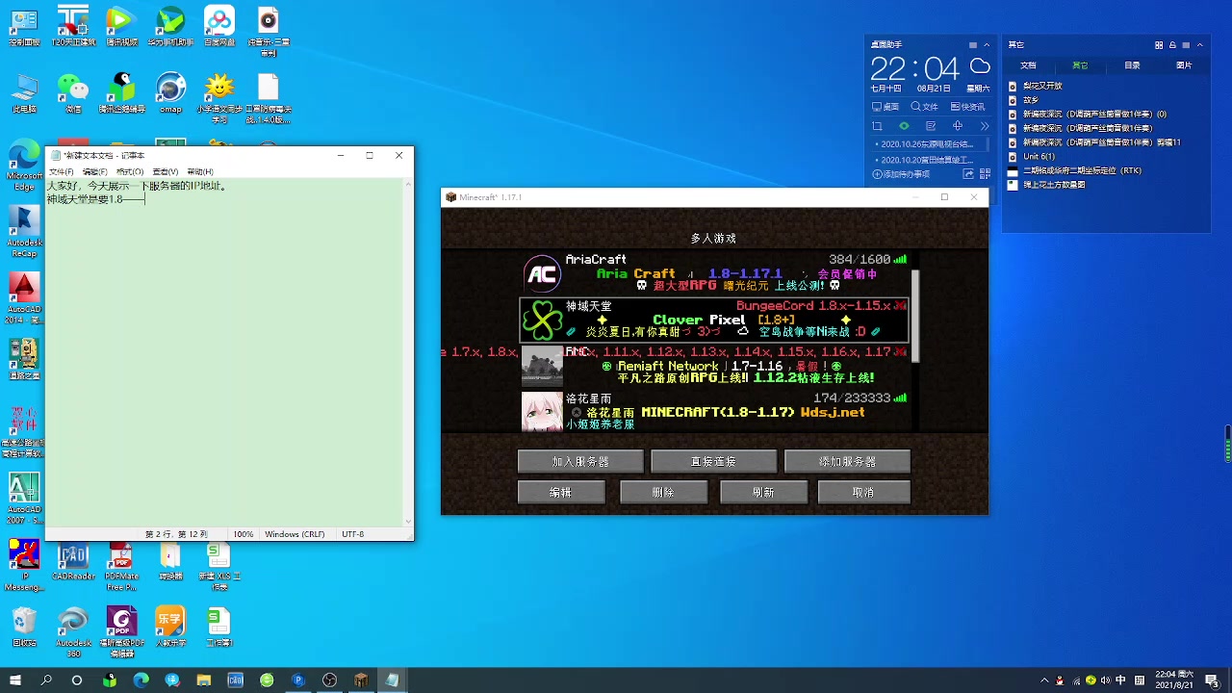
Task: Select the 落花星雨 server avatar
Action: point(542,412)
